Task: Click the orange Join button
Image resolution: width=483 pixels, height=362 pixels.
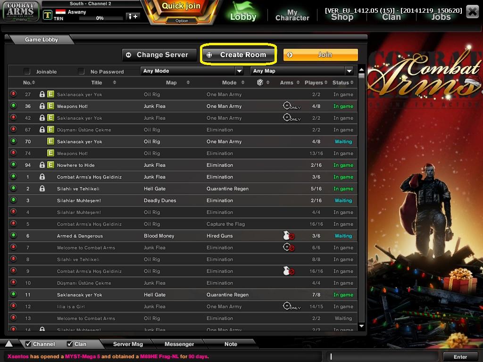Action: tap(321, 55)
